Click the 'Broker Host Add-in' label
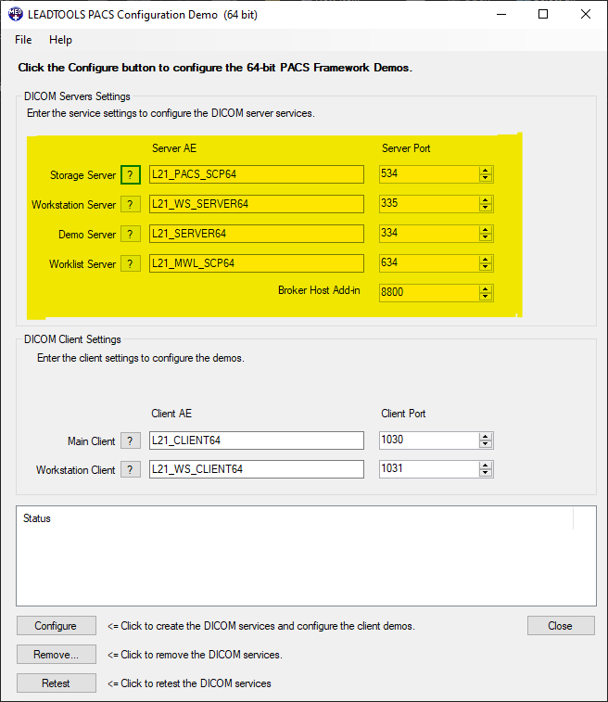This screenshot has width=608, height=702. (x=319, y=290)
